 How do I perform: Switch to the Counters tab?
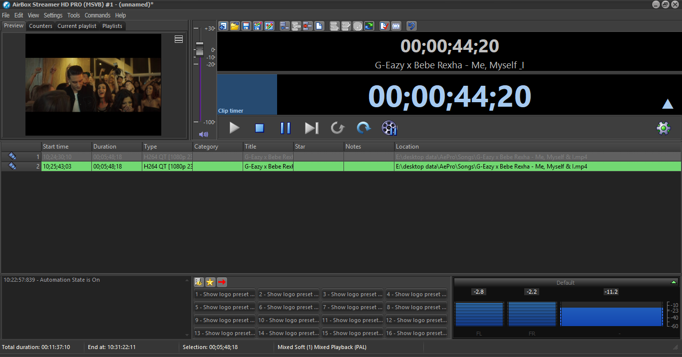40,26
